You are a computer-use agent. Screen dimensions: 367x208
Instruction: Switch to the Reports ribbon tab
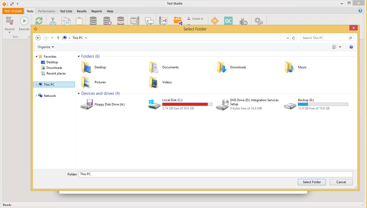pyautogui.click(x=97, y=11)
